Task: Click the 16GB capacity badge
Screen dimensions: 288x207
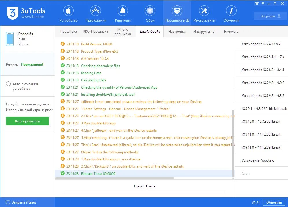Action: (x=22, y=39)
